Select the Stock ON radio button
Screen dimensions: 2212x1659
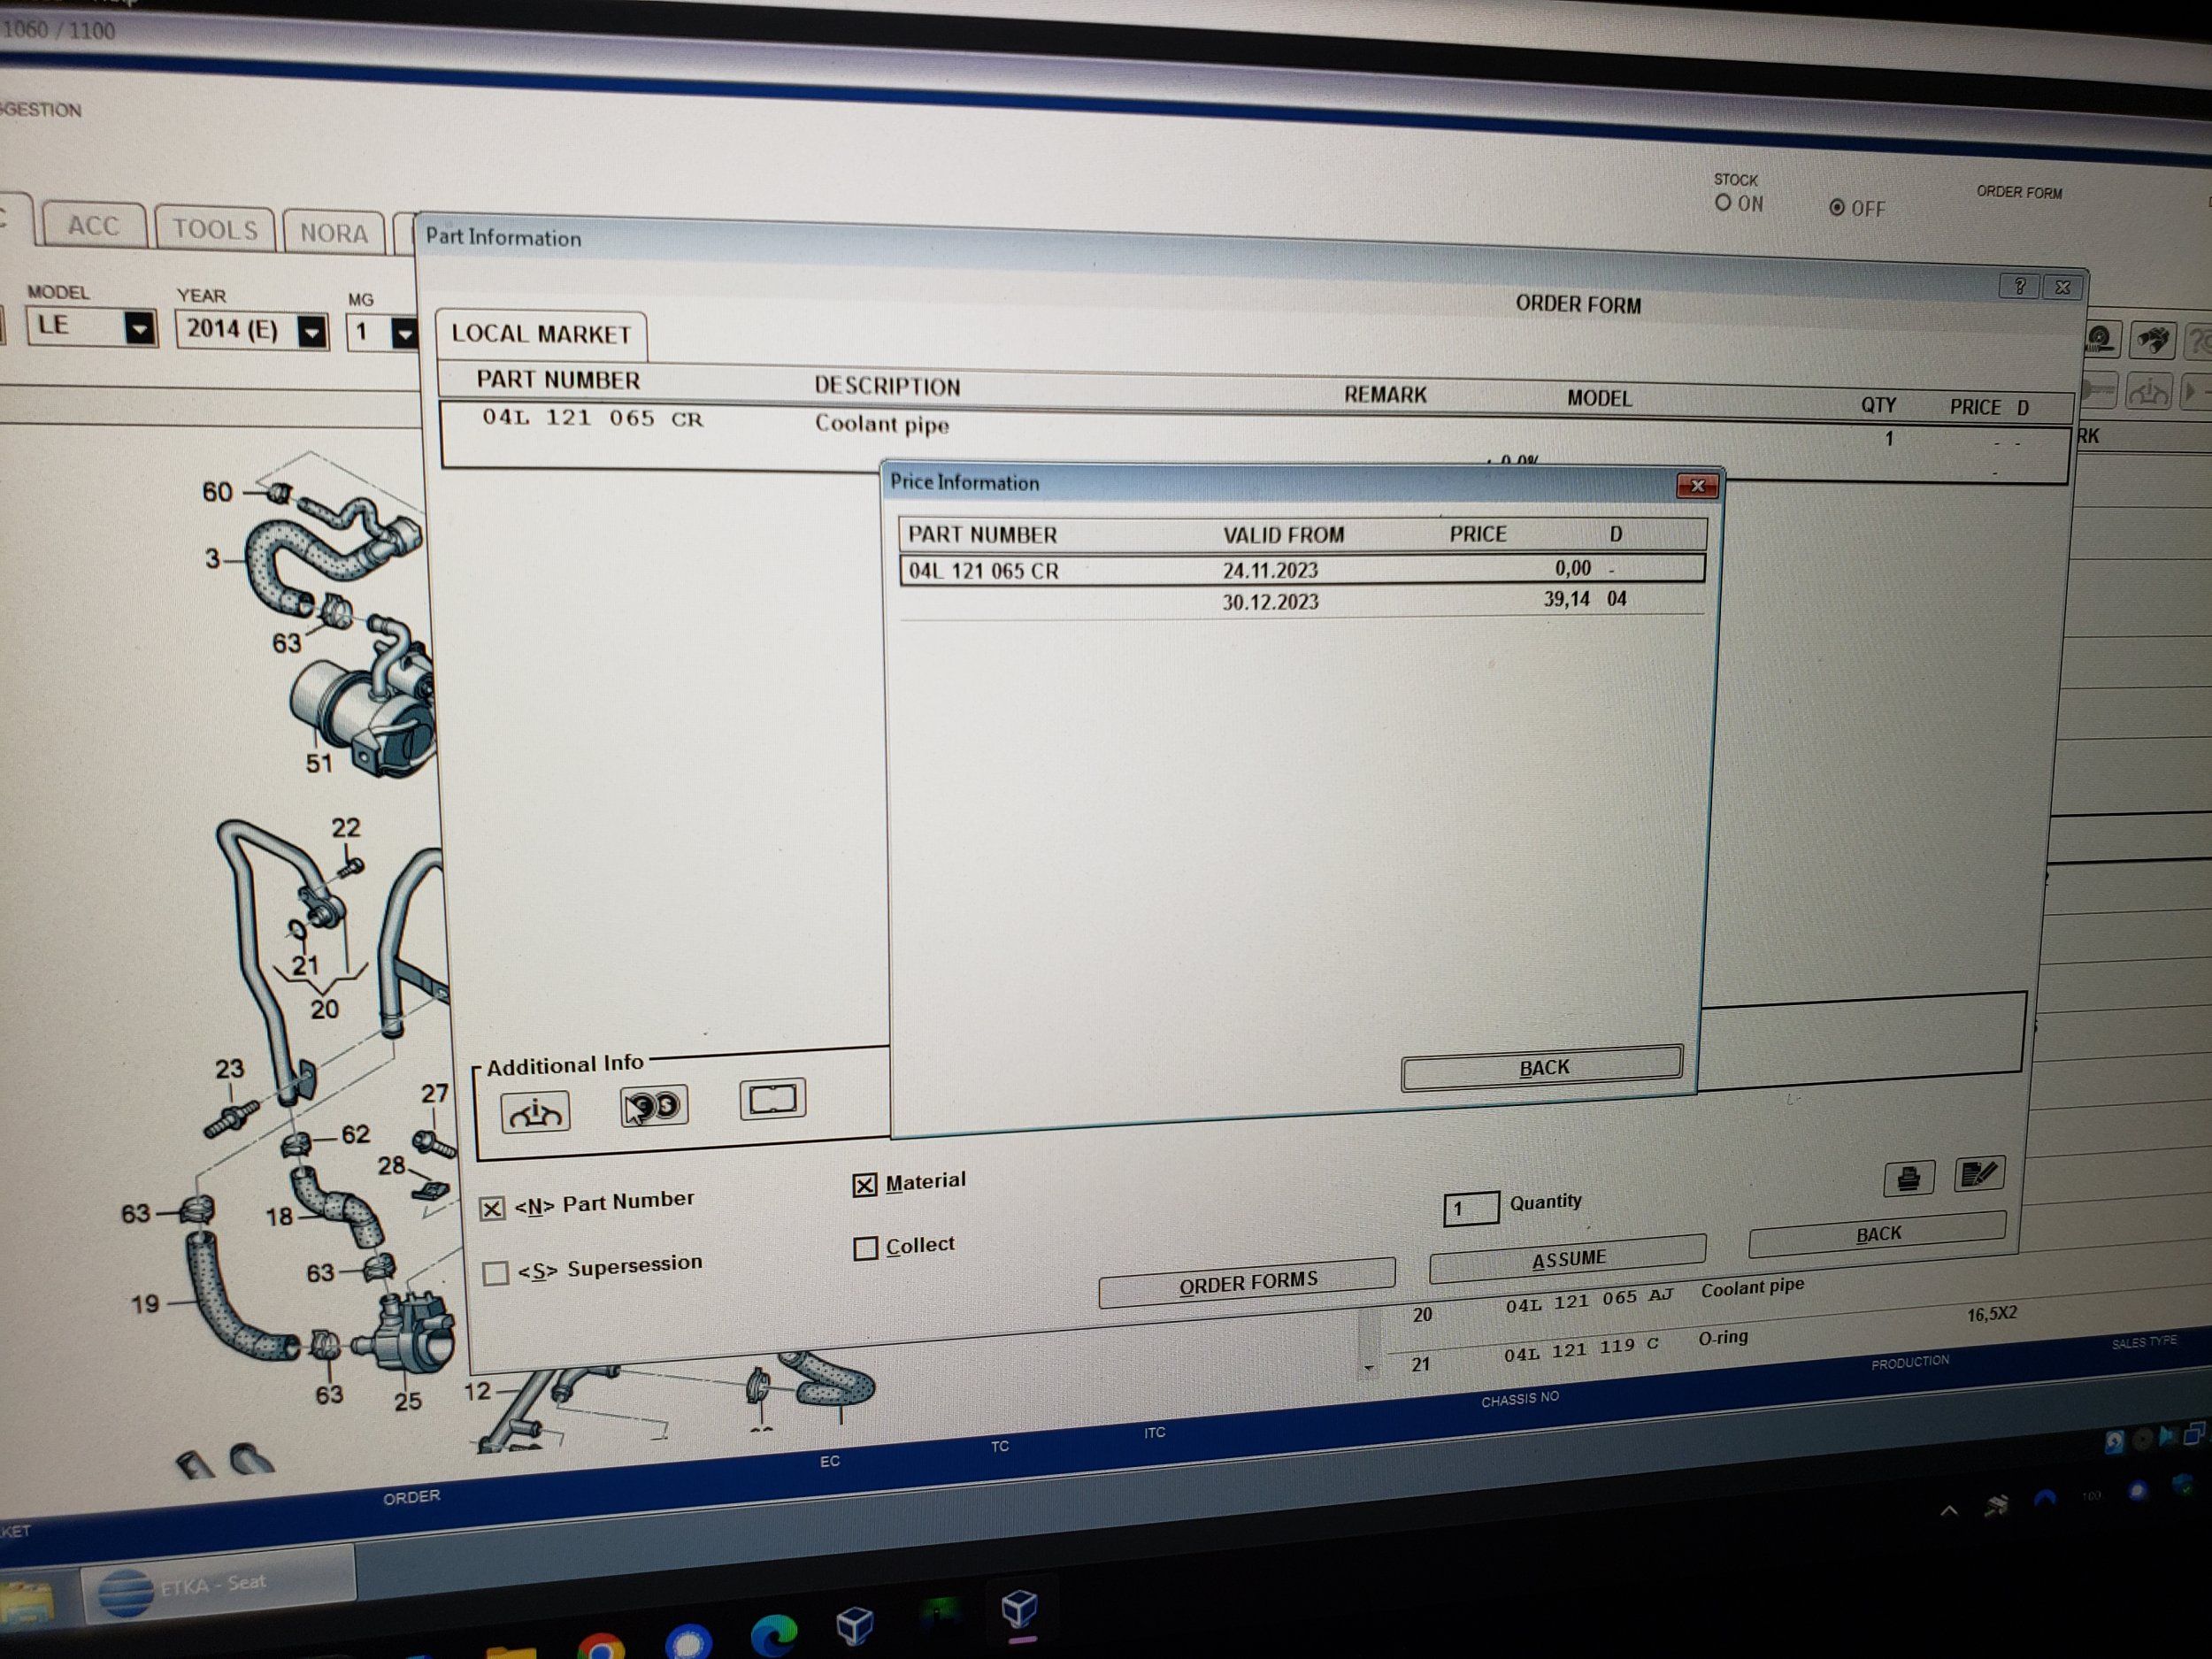tap(1723, 203)
